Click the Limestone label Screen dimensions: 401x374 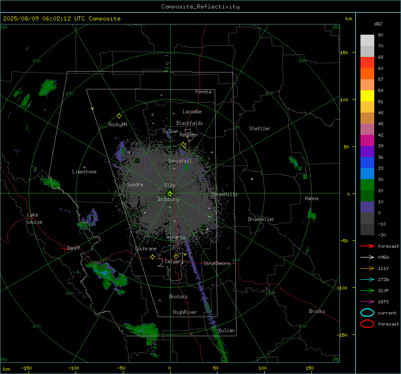tap(84, 172)
